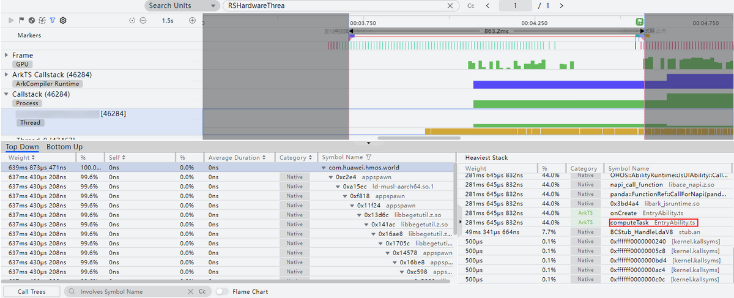Toggle case-sensitive Cc in top search bar
The height and width of the screenshot is (298, 734).
(471, 6)
